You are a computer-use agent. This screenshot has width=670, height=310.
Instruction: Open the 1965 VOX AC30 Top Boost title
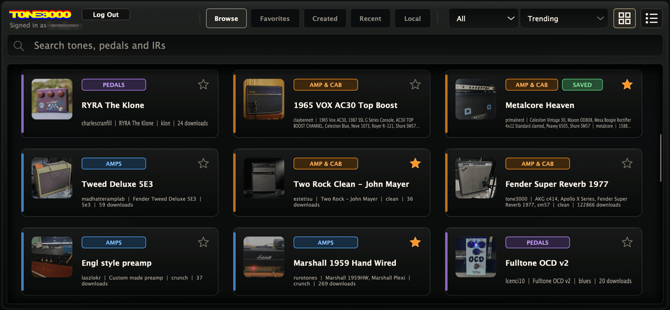(345, 105)
